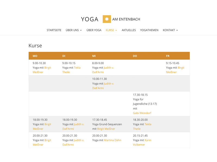Open Tekla Theile link in Tuesday 9.00 slot
Screen dimensions: 217x162
[71, 70]
